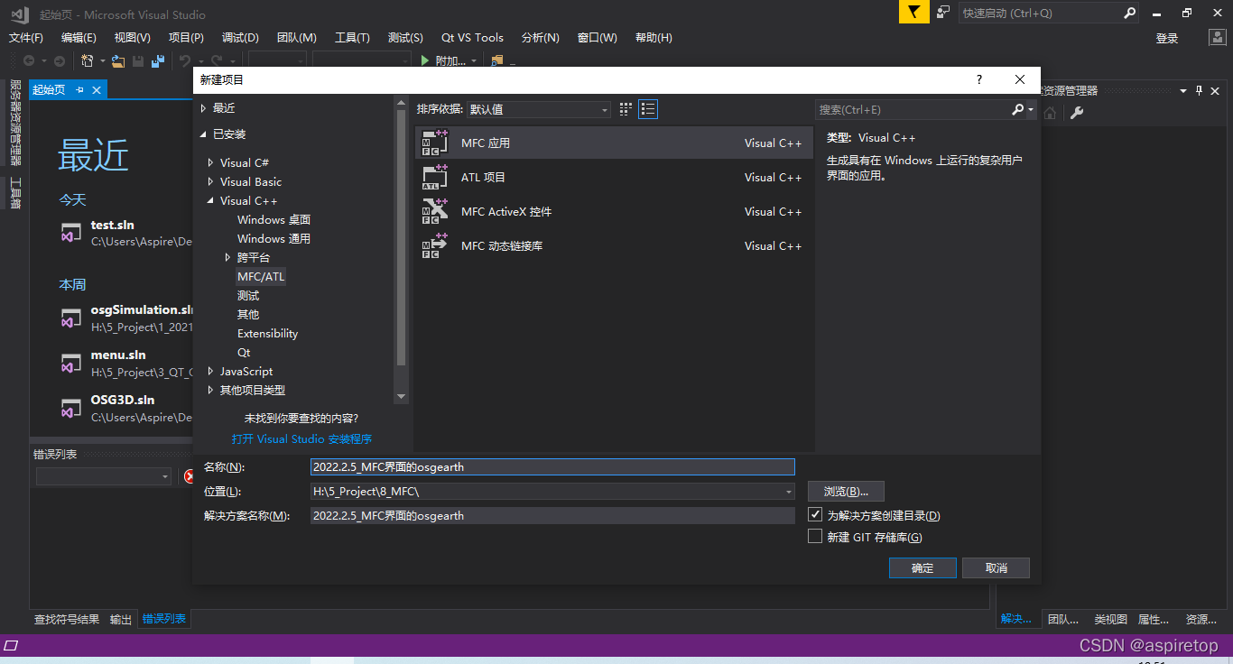This screenshot has width=1233, height=664.
Task: Select the MFC 应用 template
Action: [613, 143]
